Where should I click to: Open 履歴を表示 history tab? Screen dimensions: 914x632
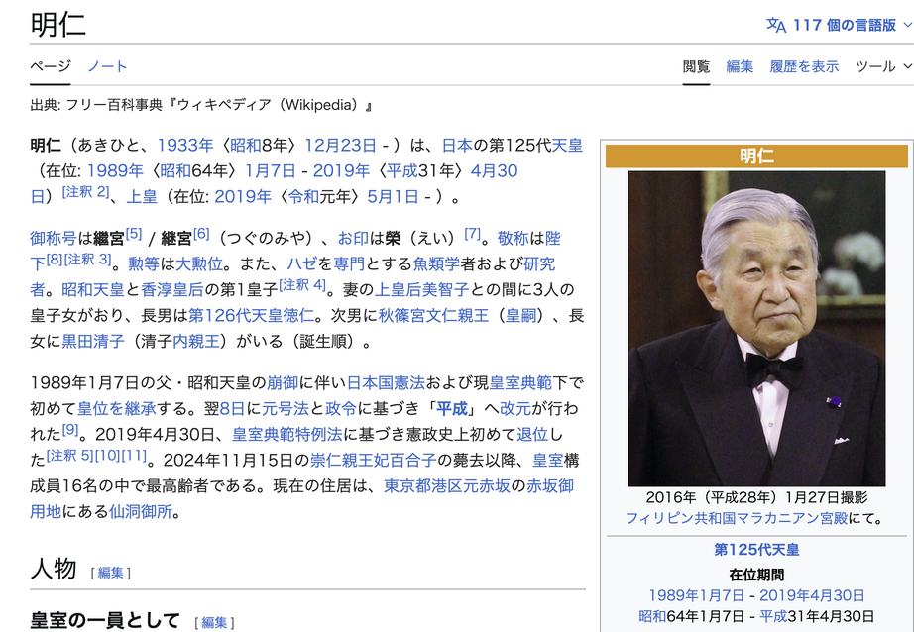[x=804, y=66]
